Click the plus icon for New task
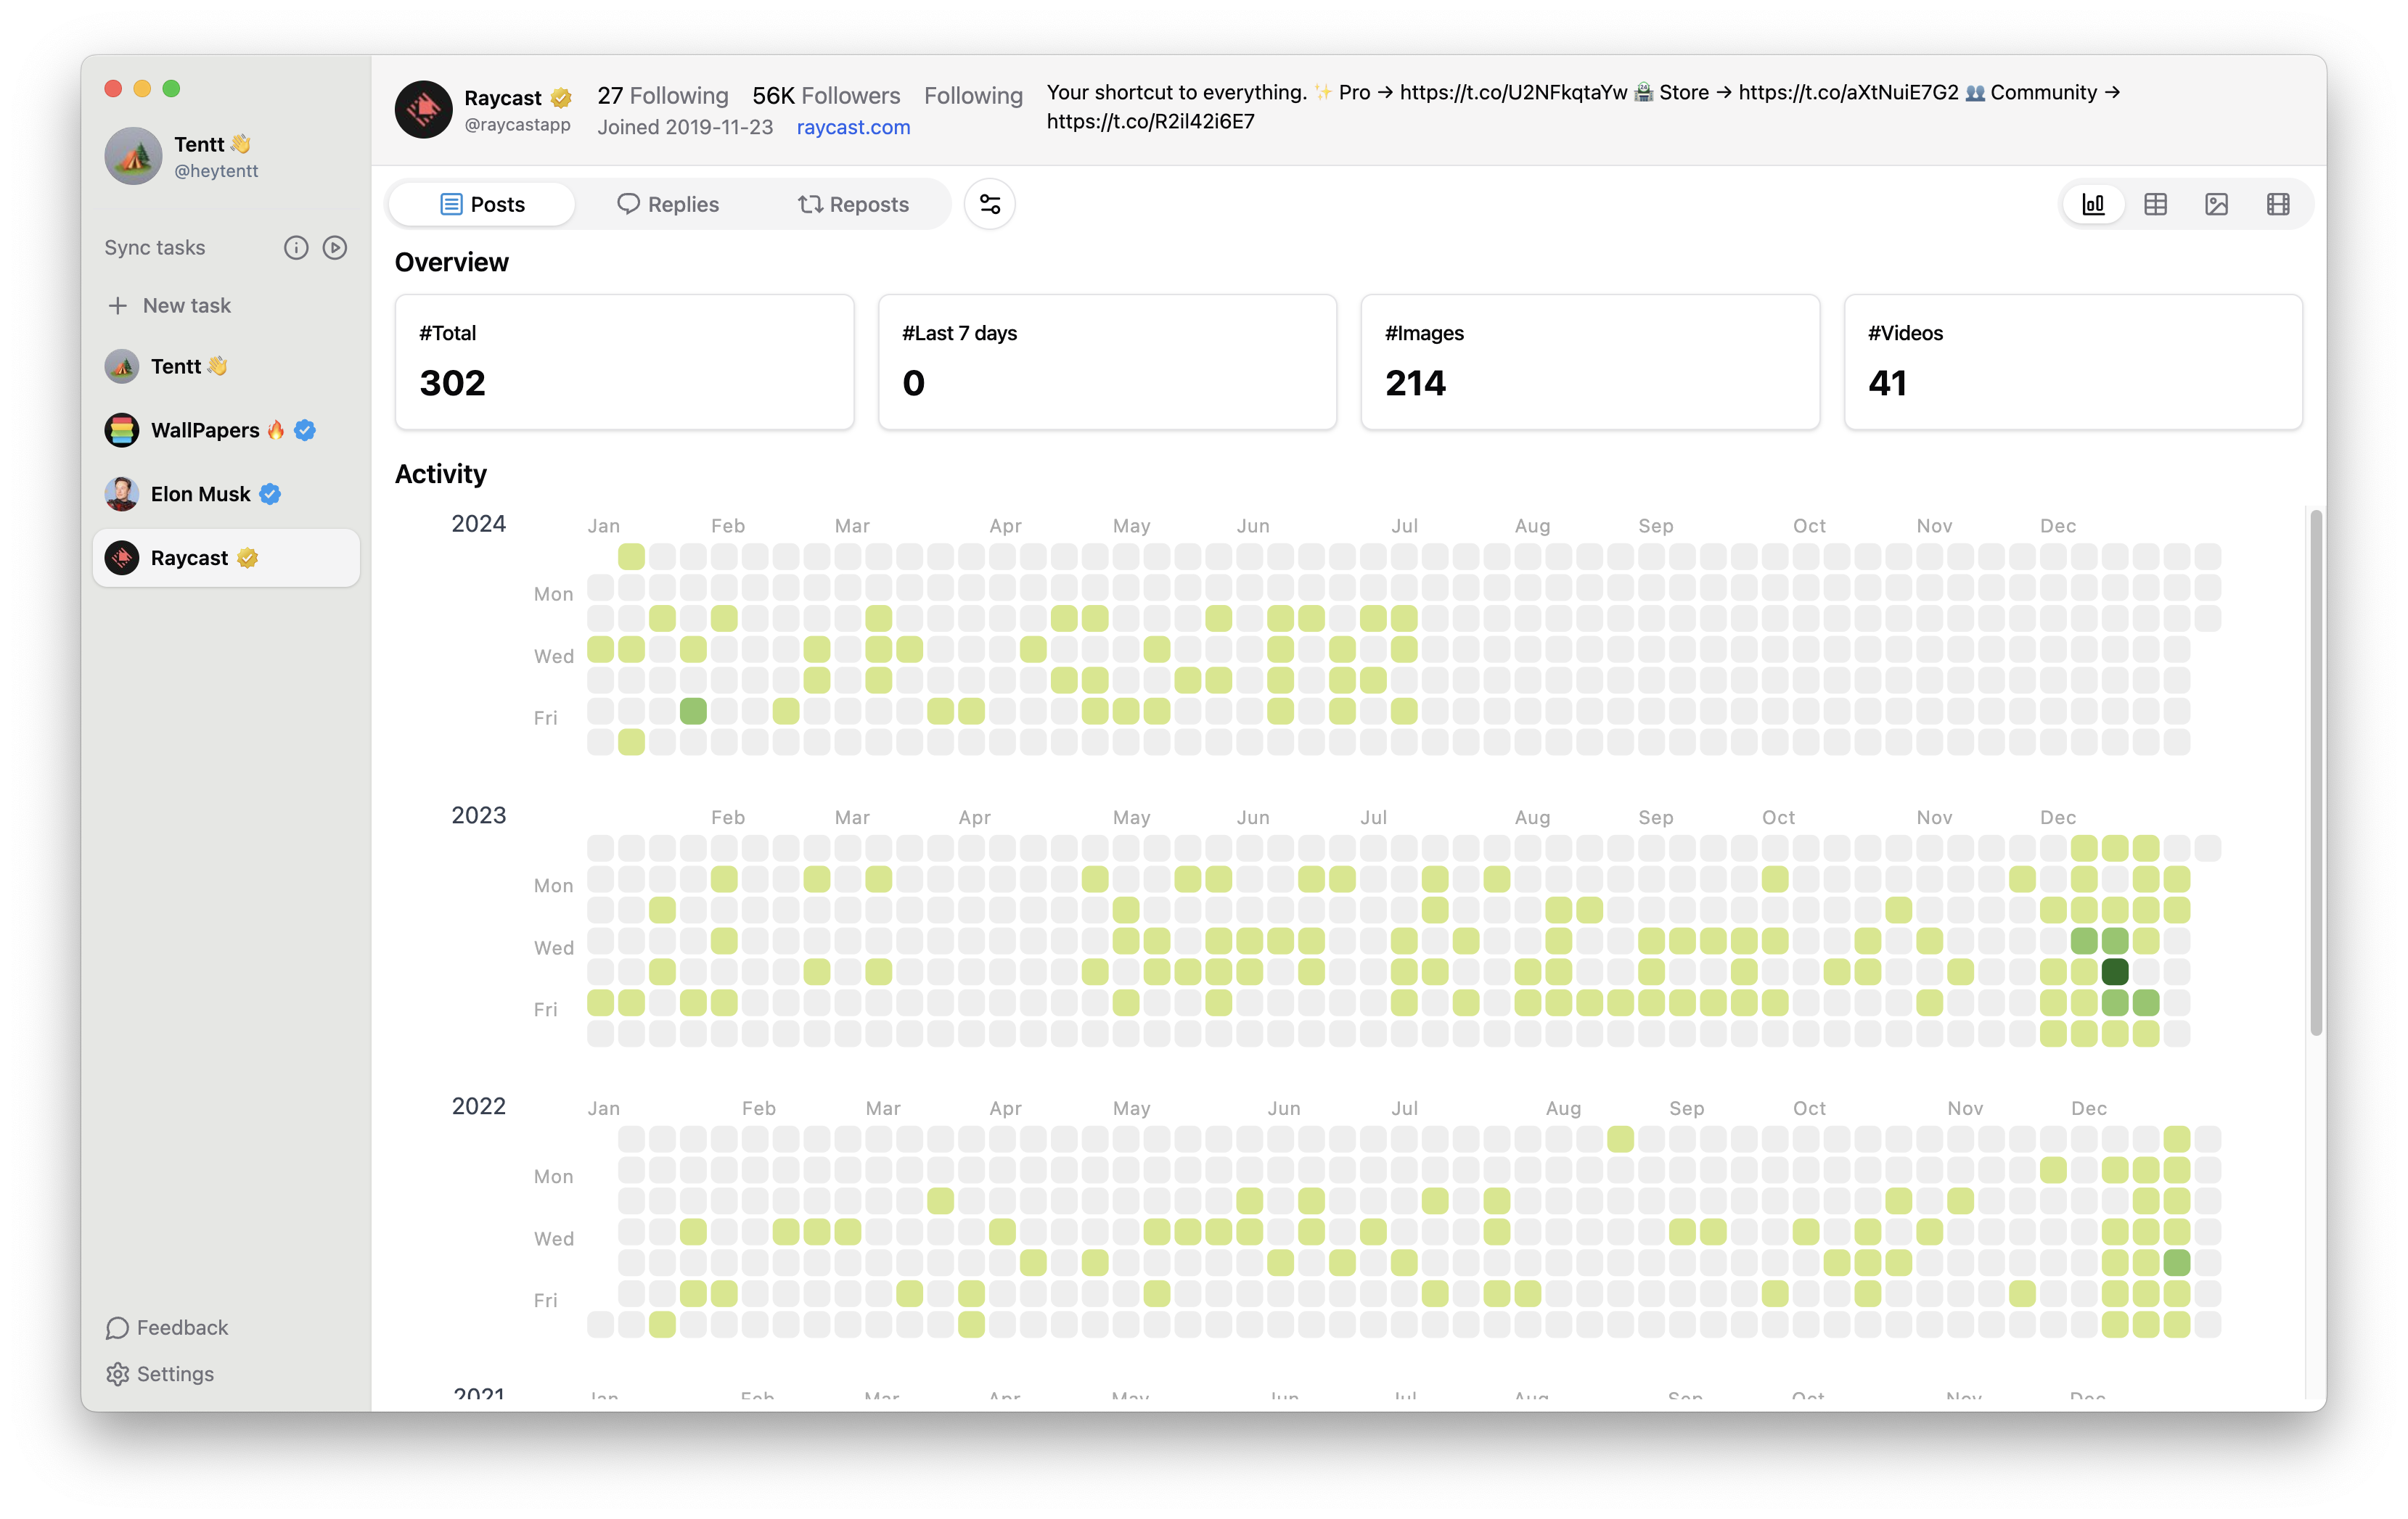 [x=118, y=305]
